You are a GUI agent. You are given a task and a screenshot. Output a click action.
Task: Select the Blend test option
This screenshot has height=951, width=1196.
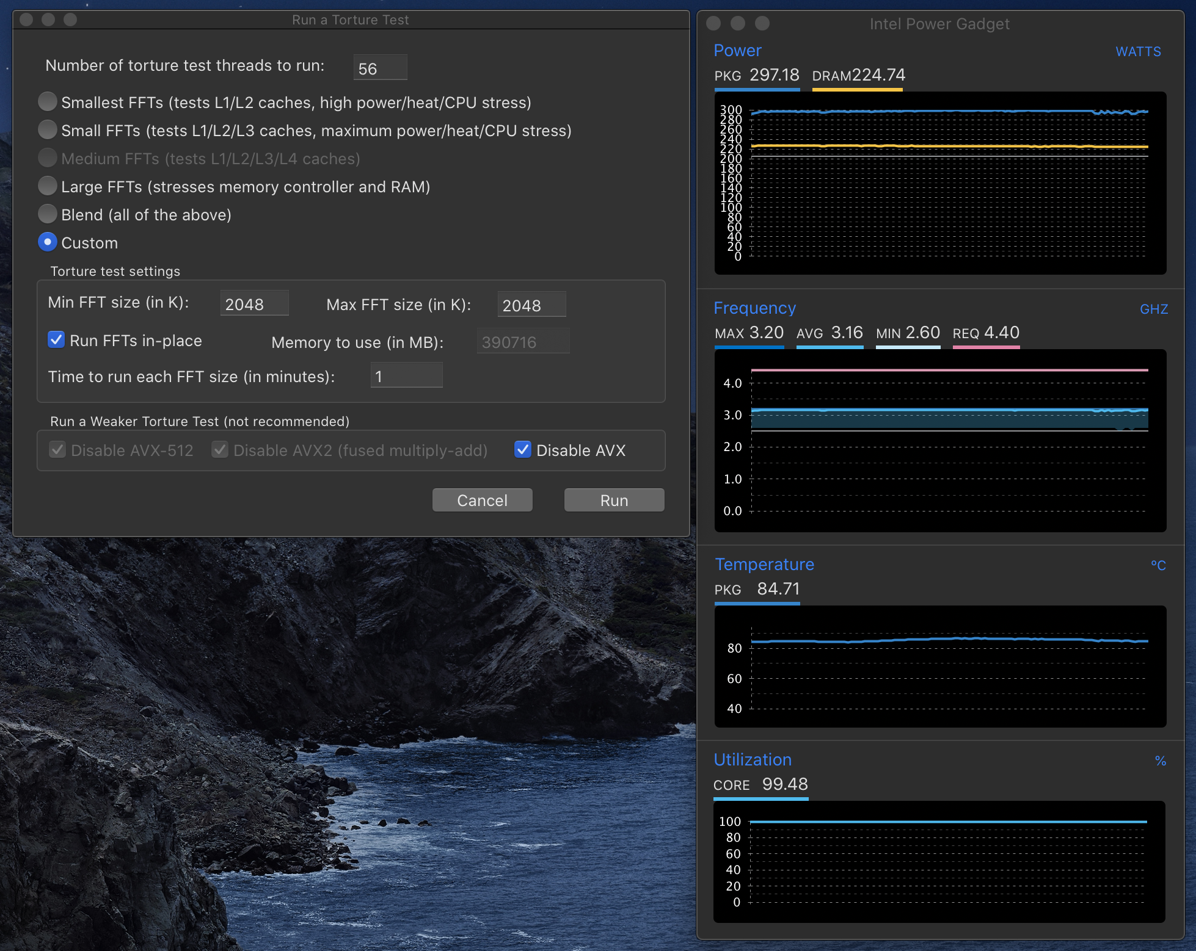click(x=48, y=214)
